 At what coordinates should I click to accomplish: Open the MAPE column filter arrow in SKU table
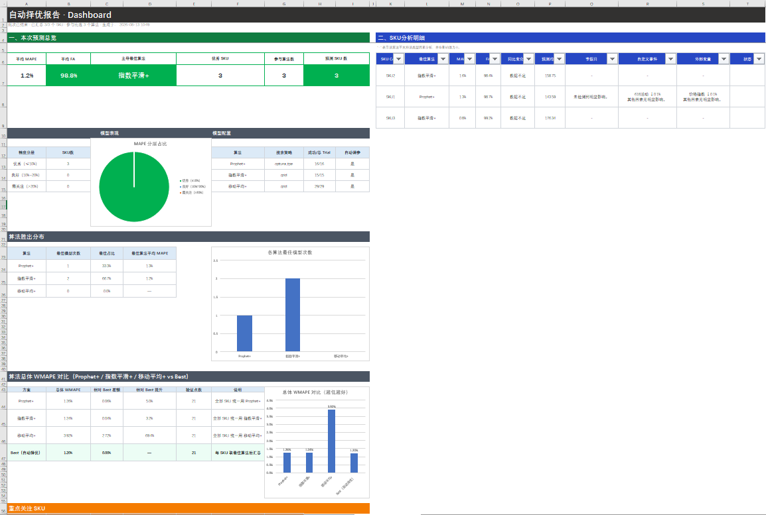469,59
